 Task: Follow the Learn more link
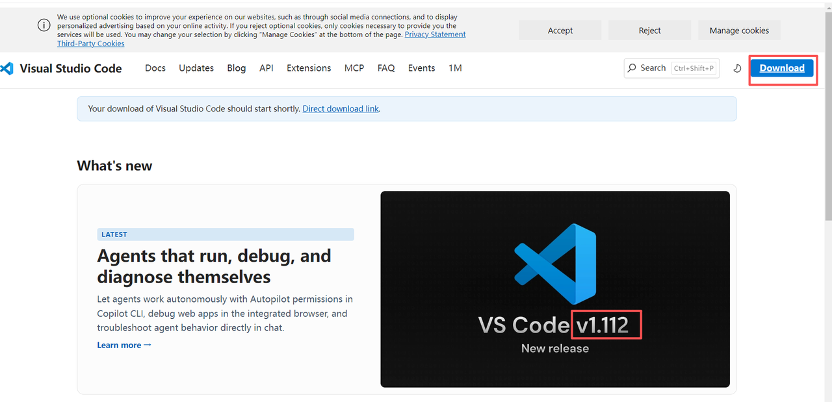(x=124, y=345)
